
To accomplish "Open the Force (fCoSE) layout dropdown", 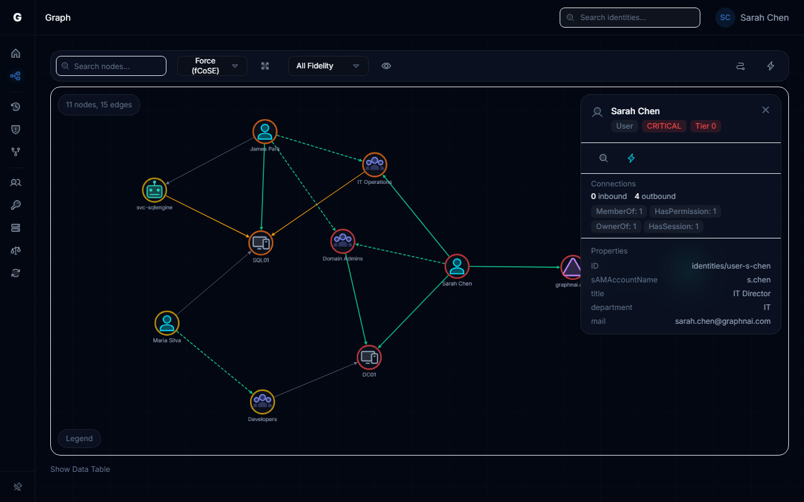I will coord(212,65).
